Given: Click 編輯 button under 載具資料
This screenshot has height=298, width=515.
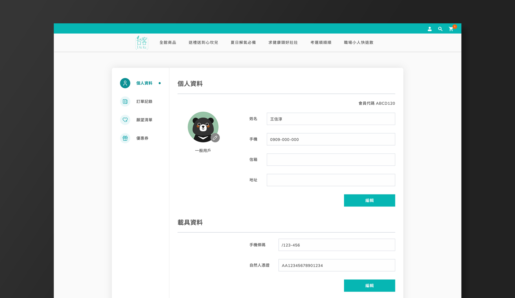Looking at the screenshot, I should pyautogui.click(x=369, y=286).
